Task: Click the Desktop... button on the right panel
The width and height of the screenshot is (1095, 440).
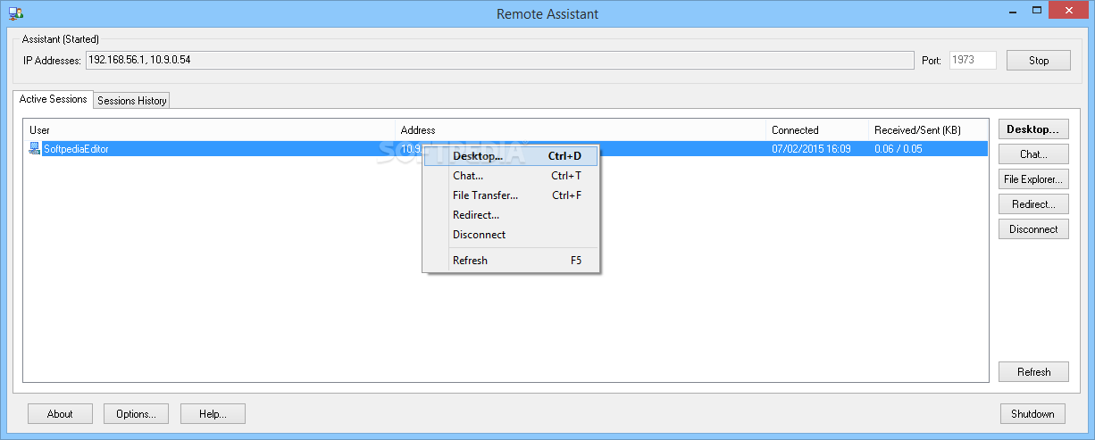Action: coord(1033,129)
